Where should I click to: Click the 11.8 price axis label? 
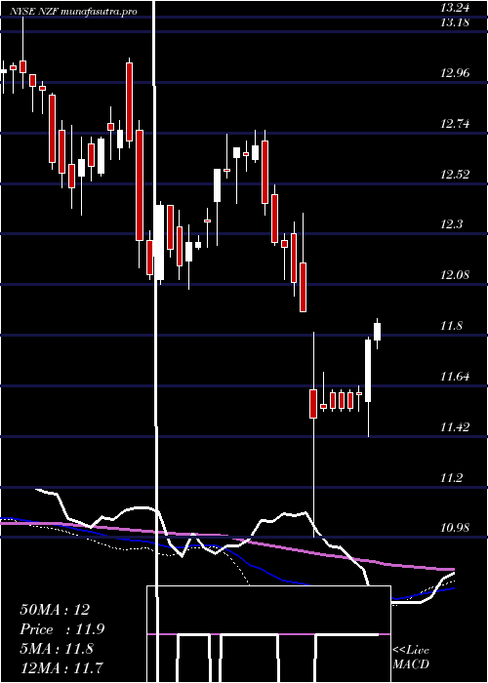point(451,326)
